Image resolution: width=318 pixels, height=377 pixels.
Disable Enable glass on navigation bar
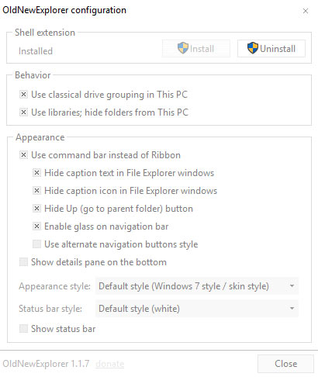pos(36,227)
